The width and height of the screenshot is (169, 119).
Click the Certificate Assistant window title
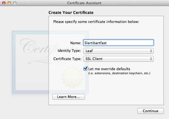84,3
